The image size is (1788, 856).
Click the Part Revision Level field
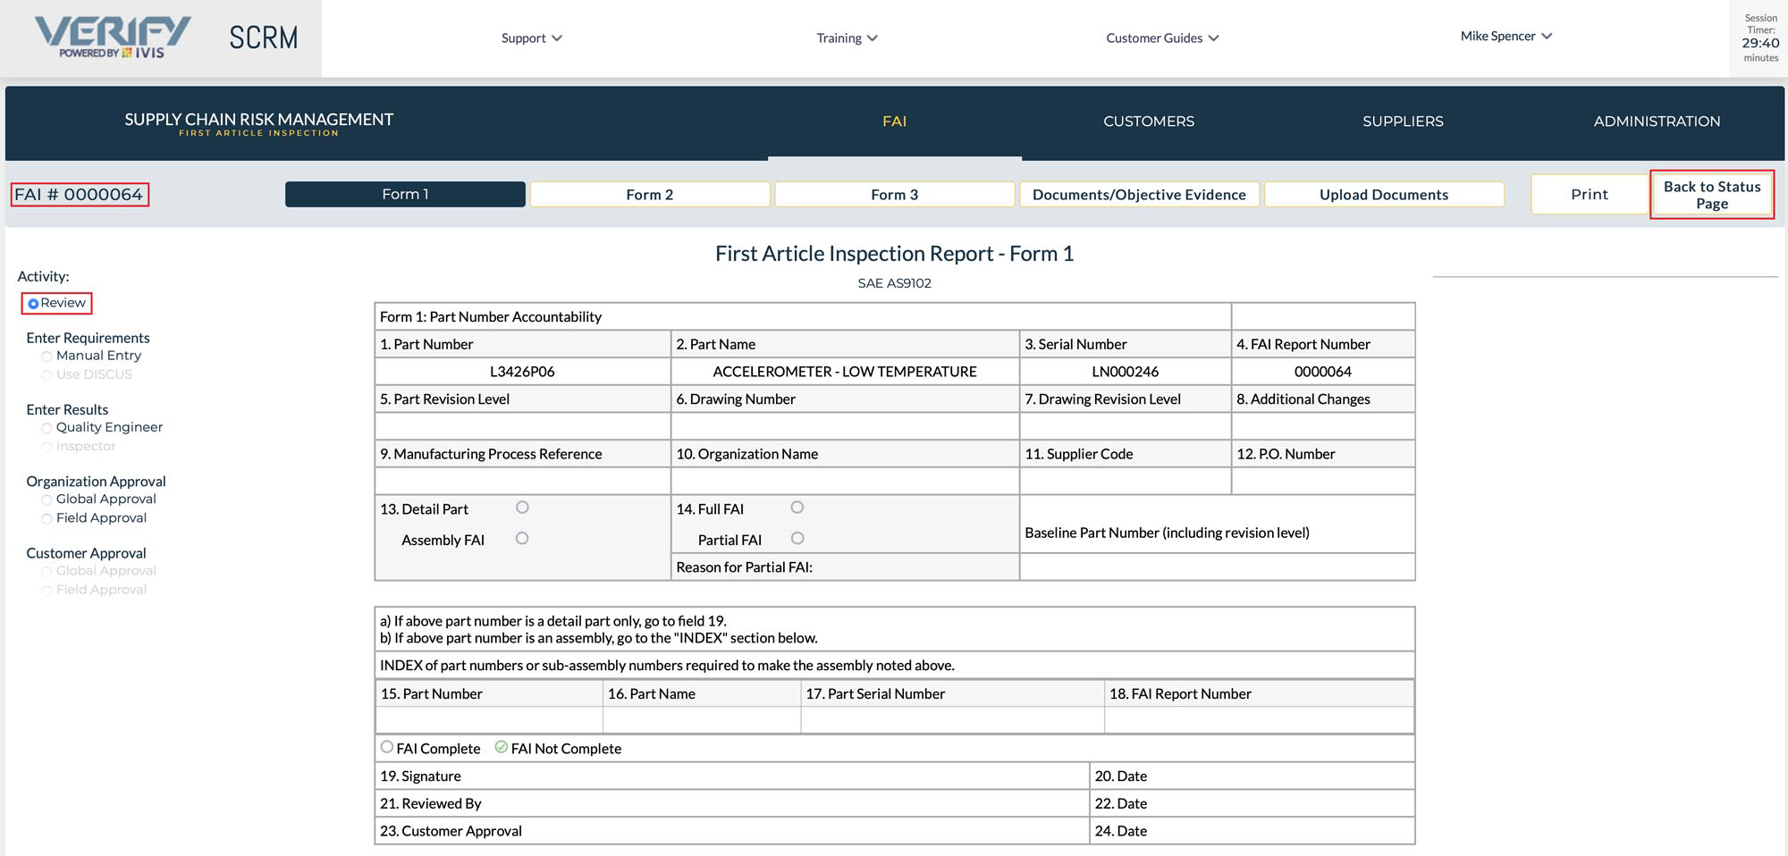[523, 426]
